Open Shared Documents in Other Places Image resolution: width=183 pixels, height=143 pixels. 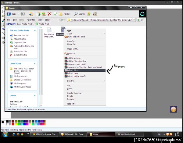(22, 80)
